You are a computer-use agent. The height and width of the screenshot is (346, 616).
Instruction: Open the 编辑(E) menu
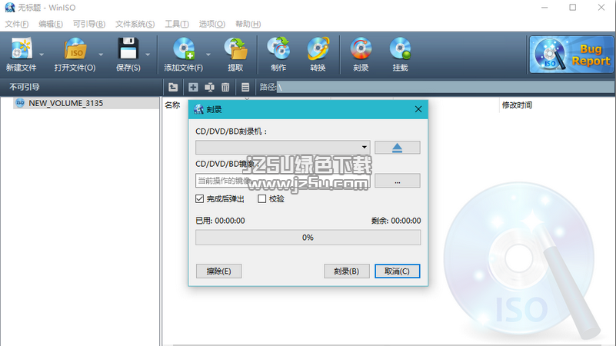(x=51, y=24)
